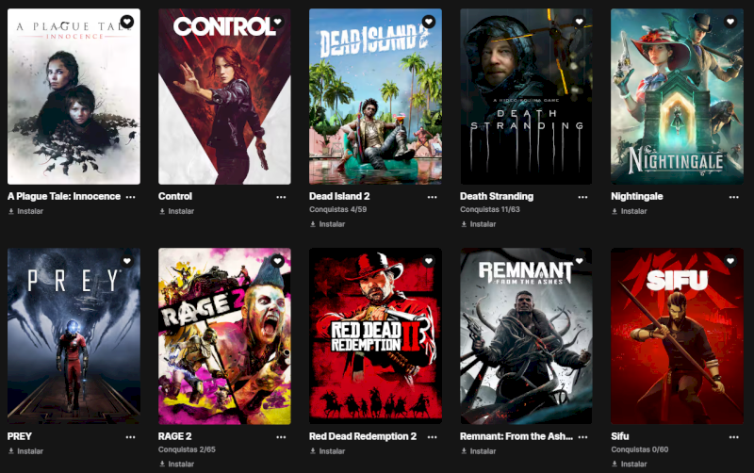Viewport: 754px width, 473px height.
Task: Click download icon under PREY title
Action: [11, 451]
